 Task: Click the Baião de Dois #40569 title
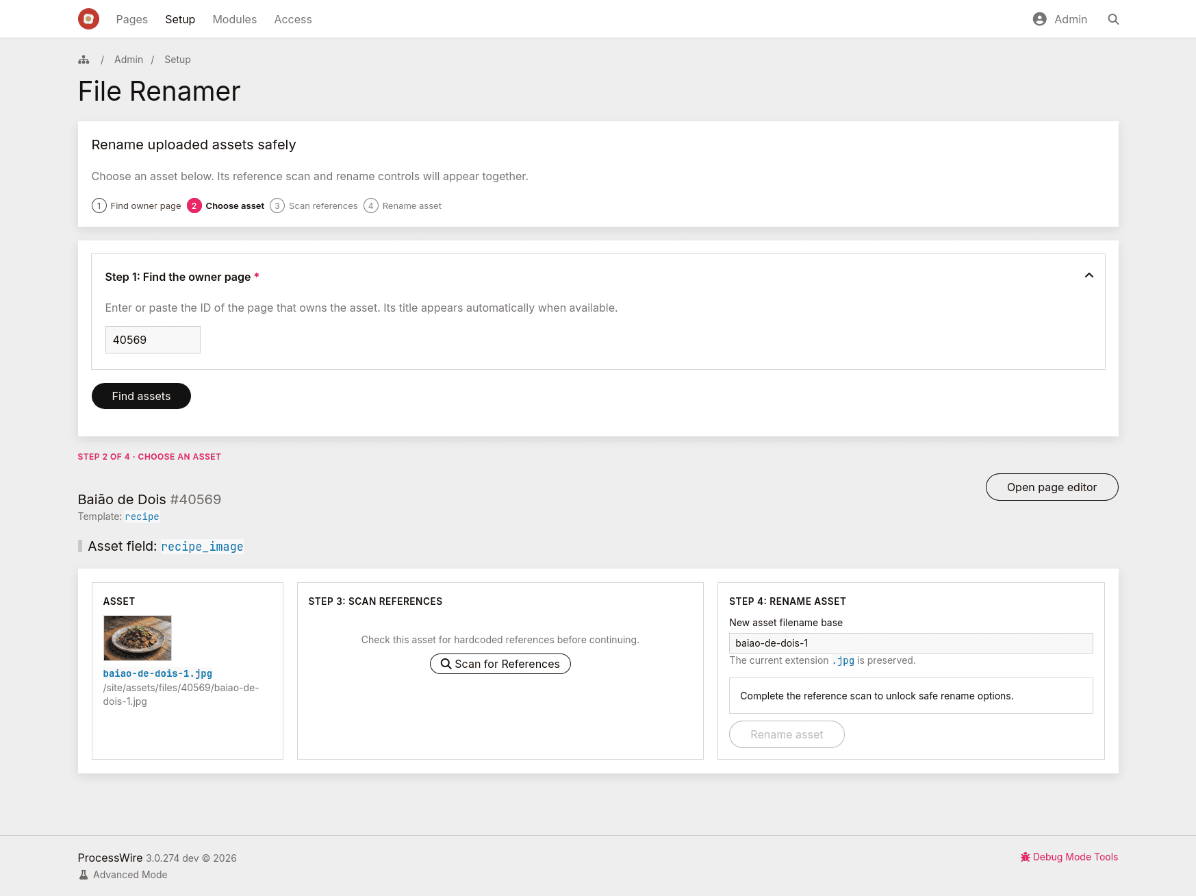149,499
